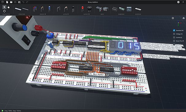Click the 3D axis orientation gizmo
186x112 pixels.
pos(179,24)
